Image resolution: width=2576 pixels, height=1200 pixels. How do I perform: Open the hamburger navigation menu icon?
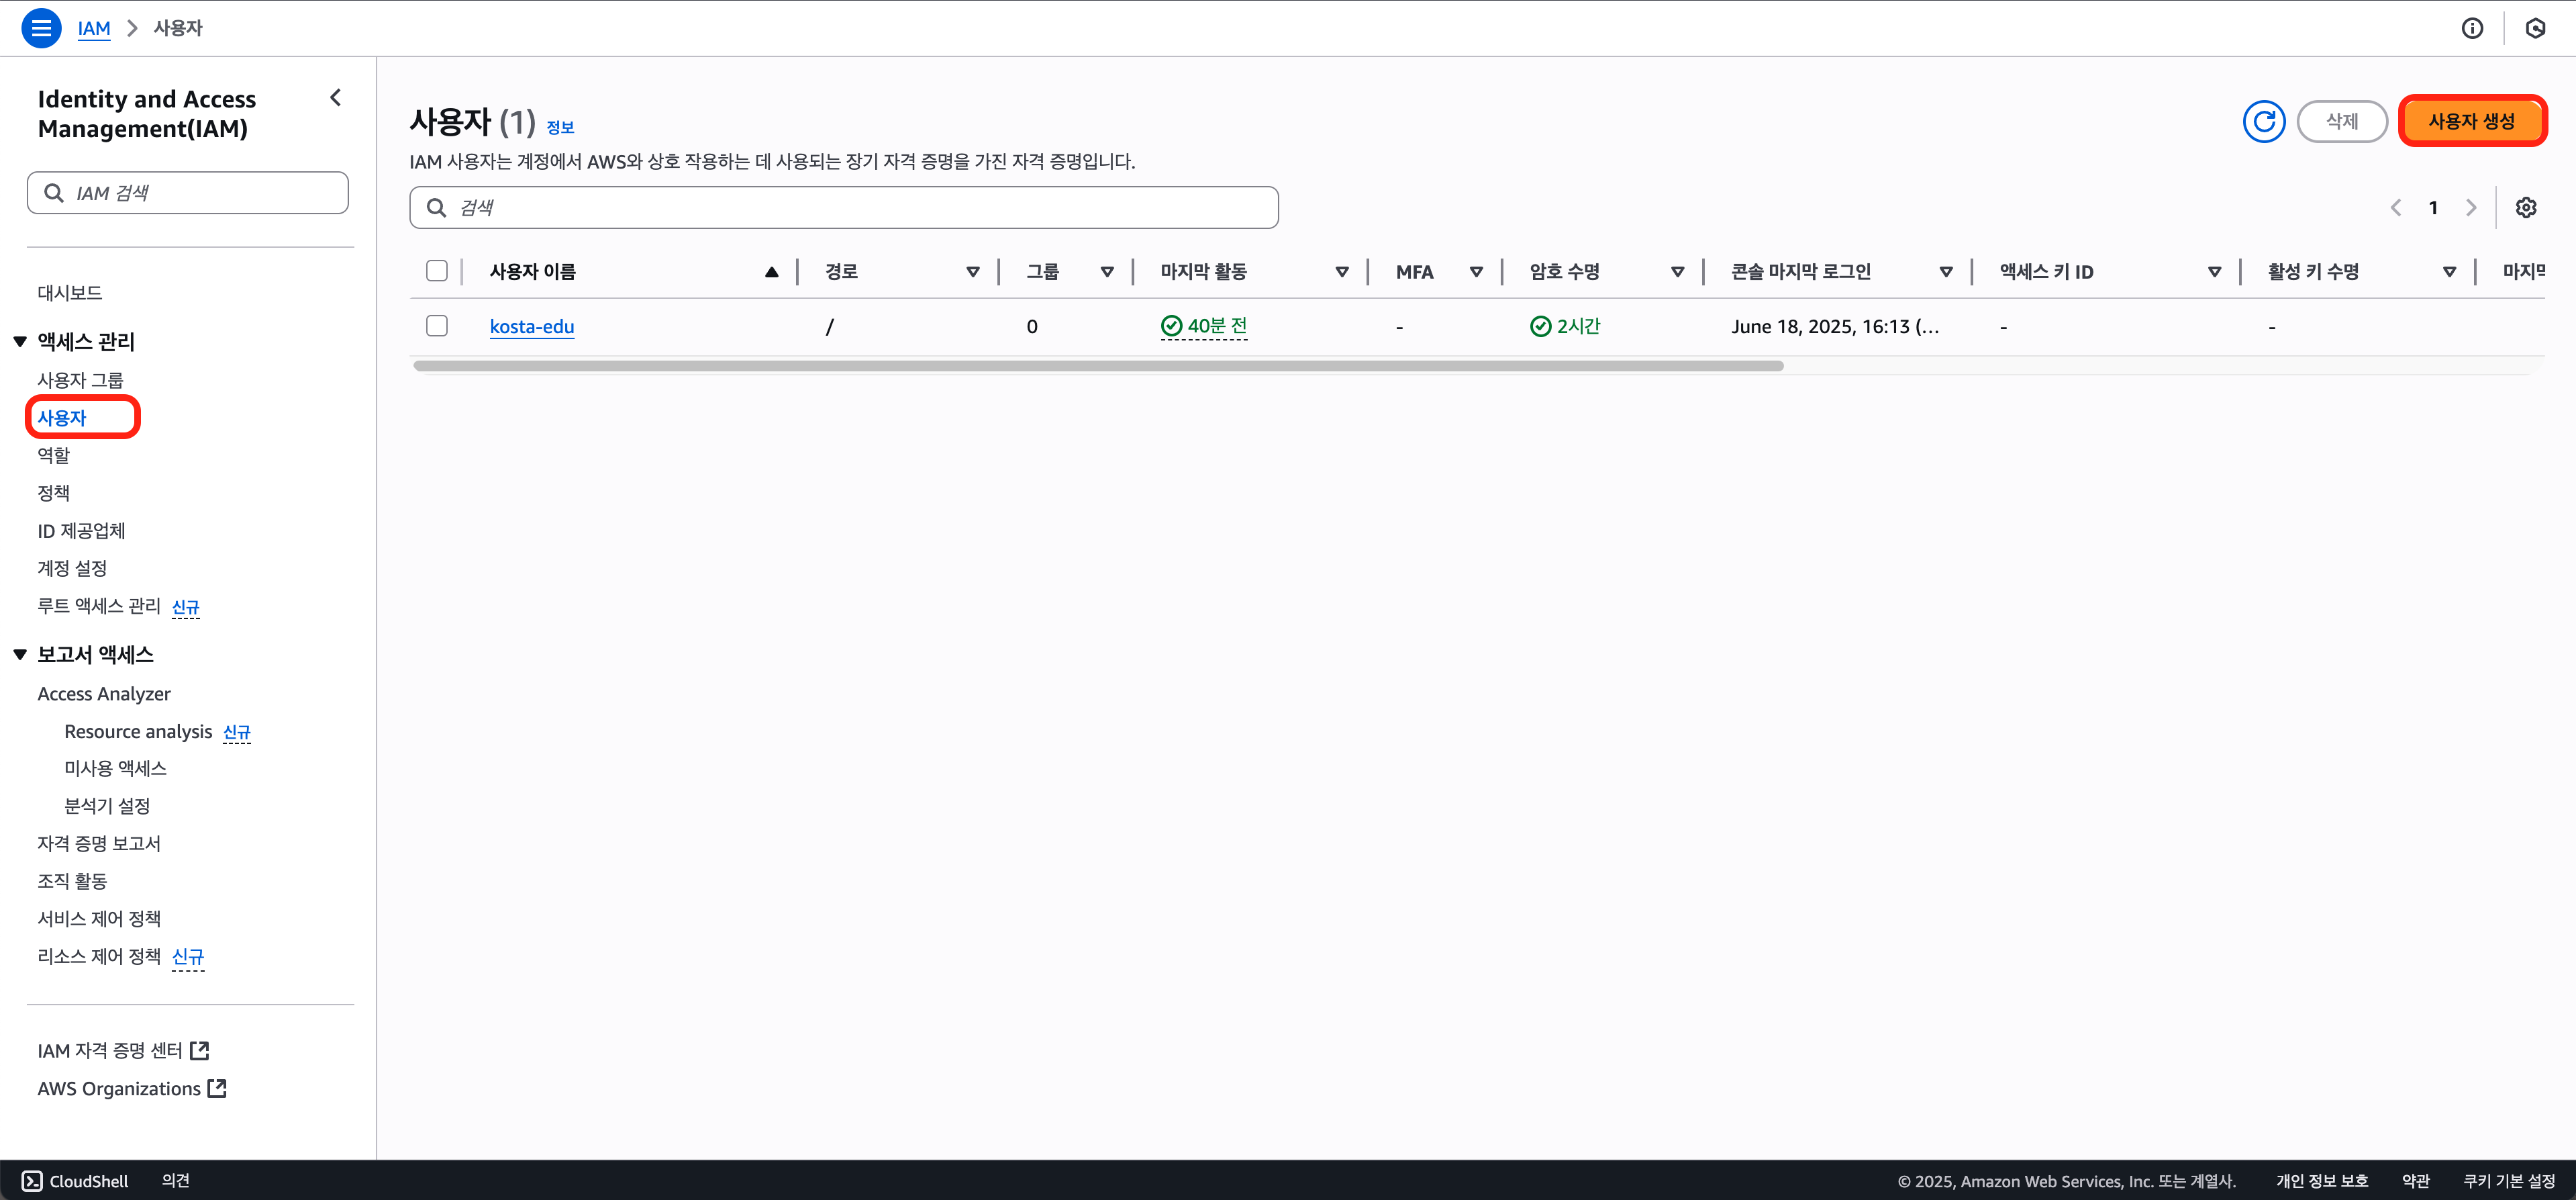[41, 28]
